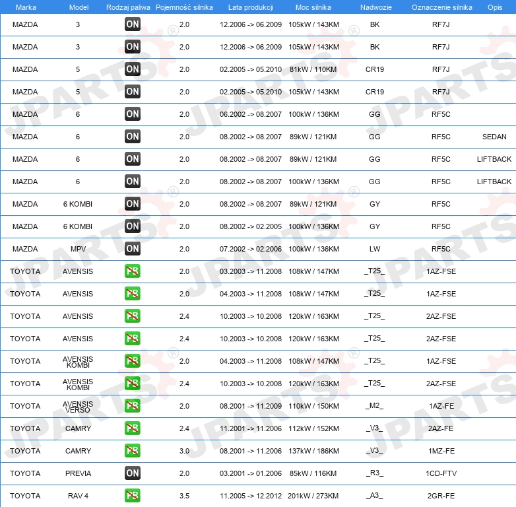Click production years 08.2001 -> 11.2009
Image resolution: width=516 pixels, height=507 pixels.
pos(251,406)
